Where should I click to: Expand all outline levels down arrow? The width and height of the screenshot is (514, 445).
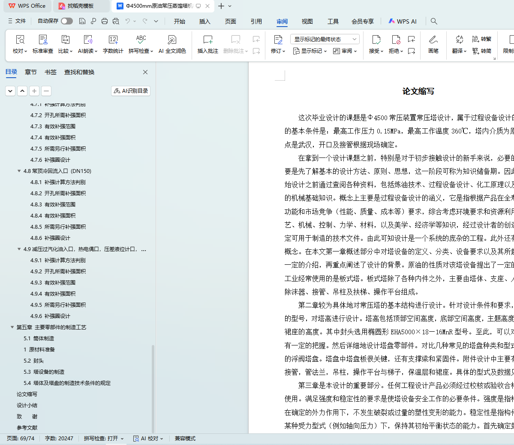point(10,91)
